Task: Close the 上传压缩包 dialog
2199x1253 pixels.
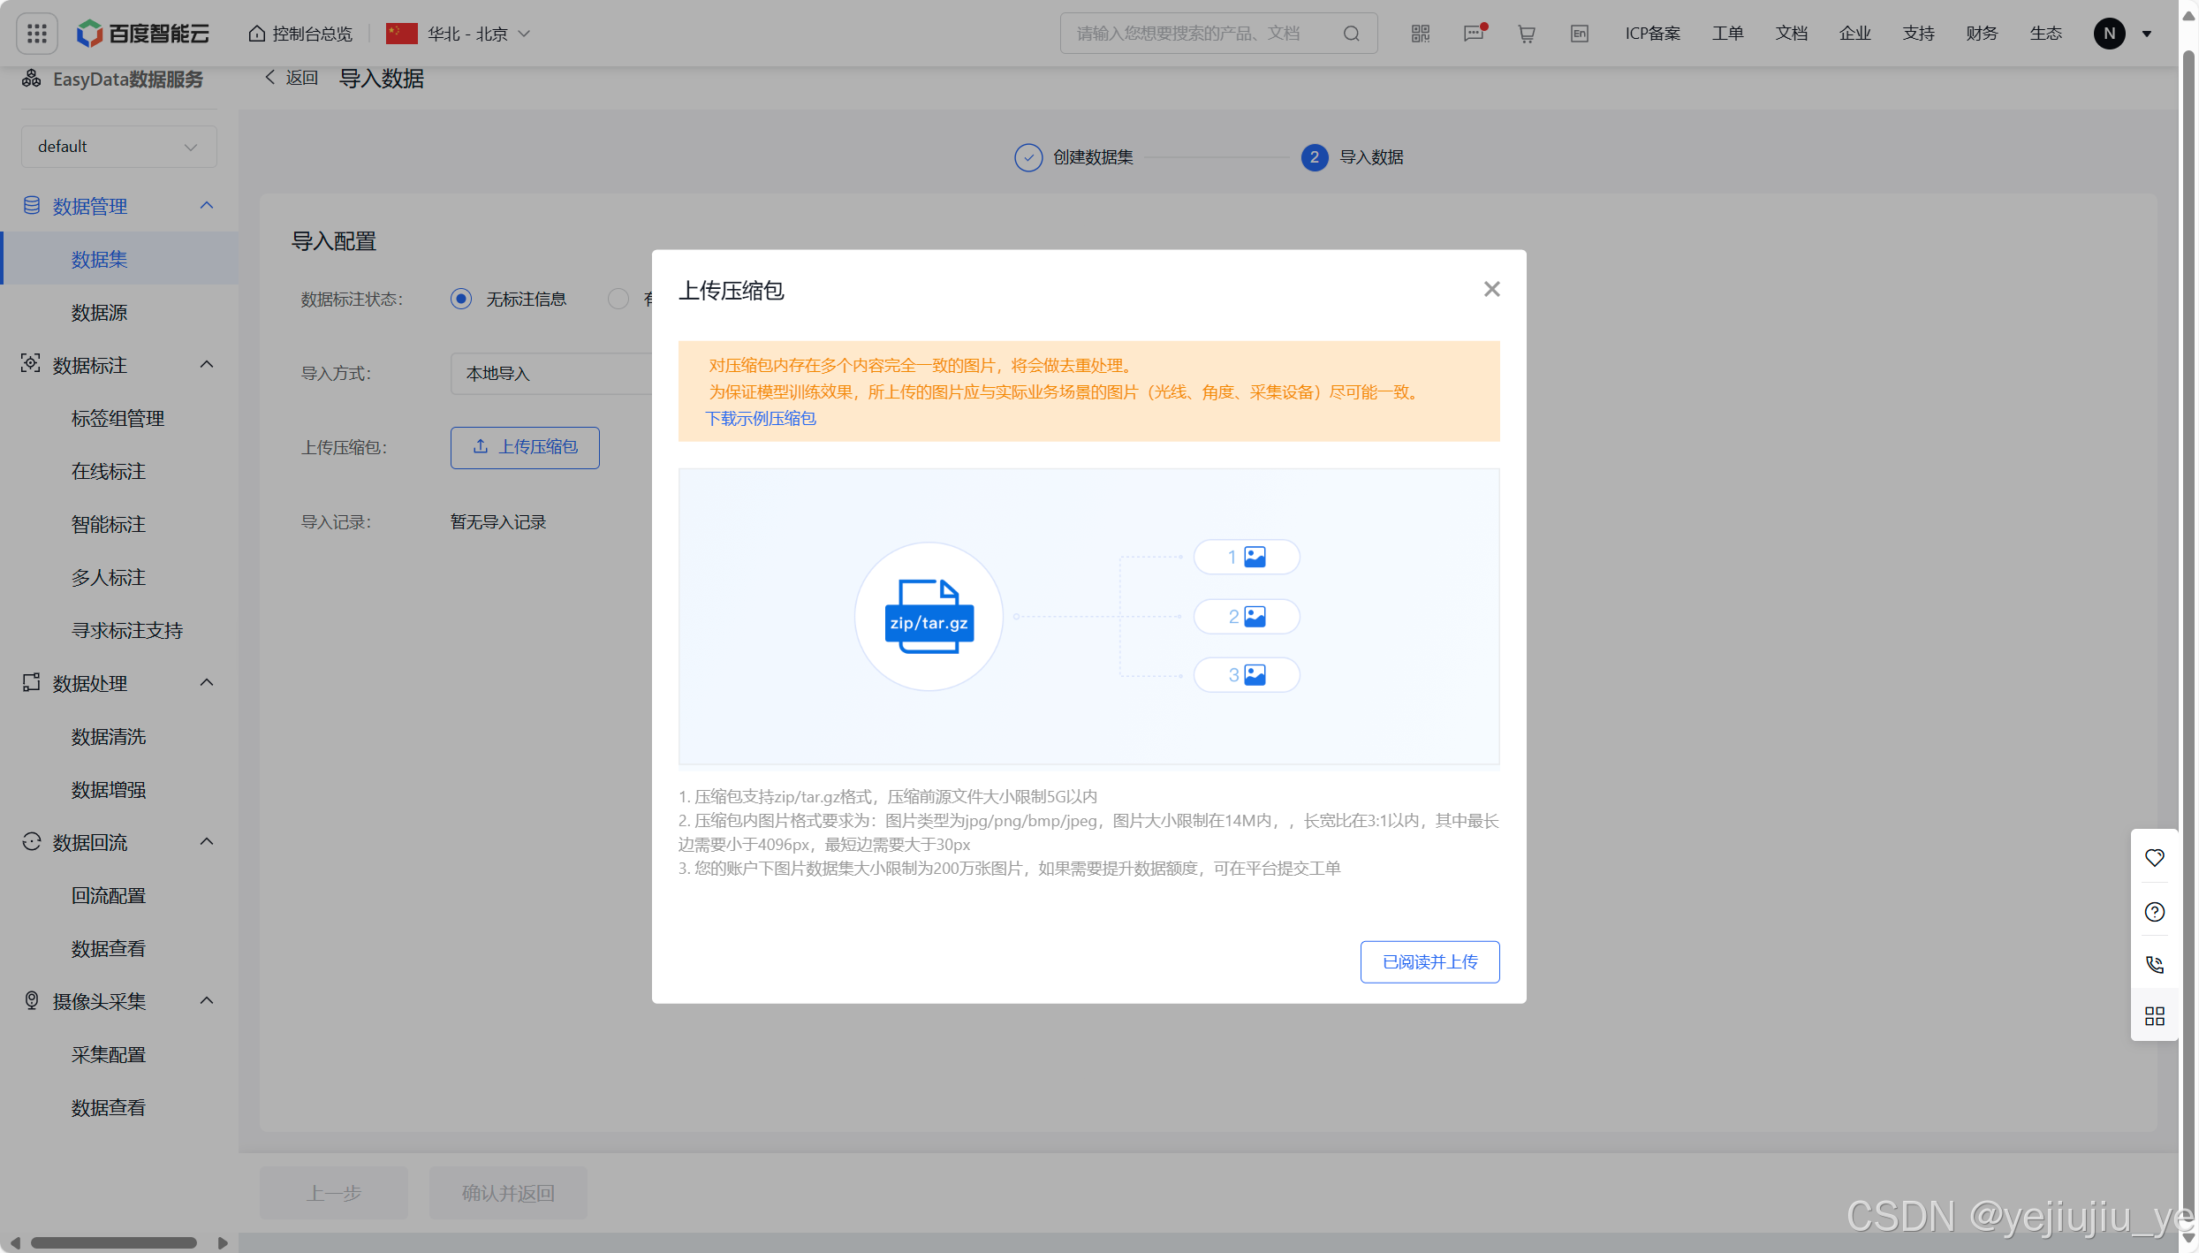Action: [1491, 289]
